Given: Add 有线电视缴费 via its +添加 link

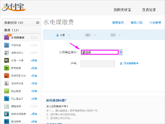Looking at the screenshot, I should 34,114.
